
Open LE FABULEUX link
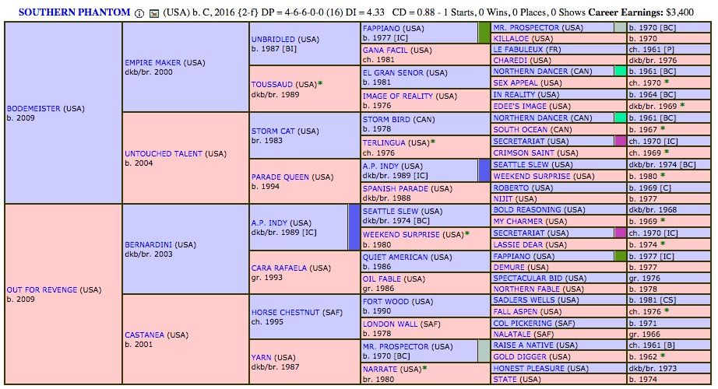point(517,50)
